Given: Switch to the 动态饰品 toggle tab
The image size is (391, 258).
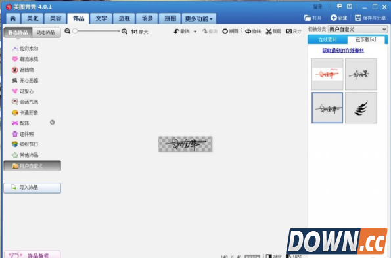Looking at the screenshot, I should click(x=46, y=32).
